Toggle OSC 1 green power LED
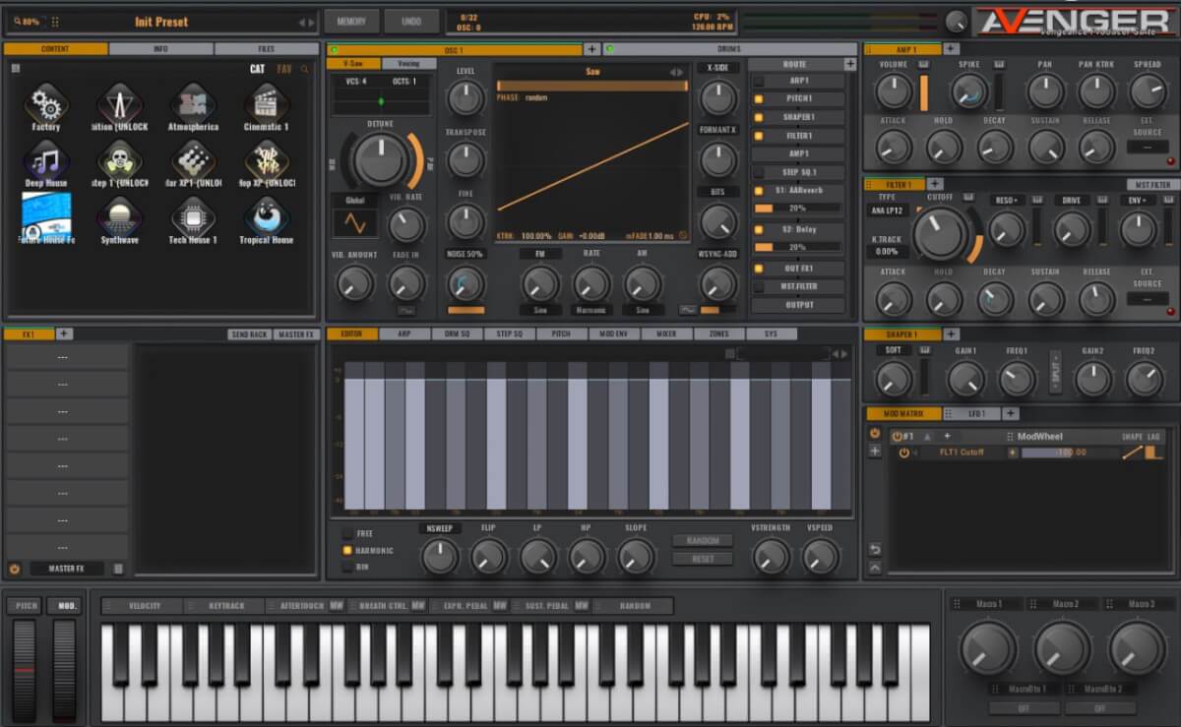The image size is (1181, 727). (x=334, y=49)
